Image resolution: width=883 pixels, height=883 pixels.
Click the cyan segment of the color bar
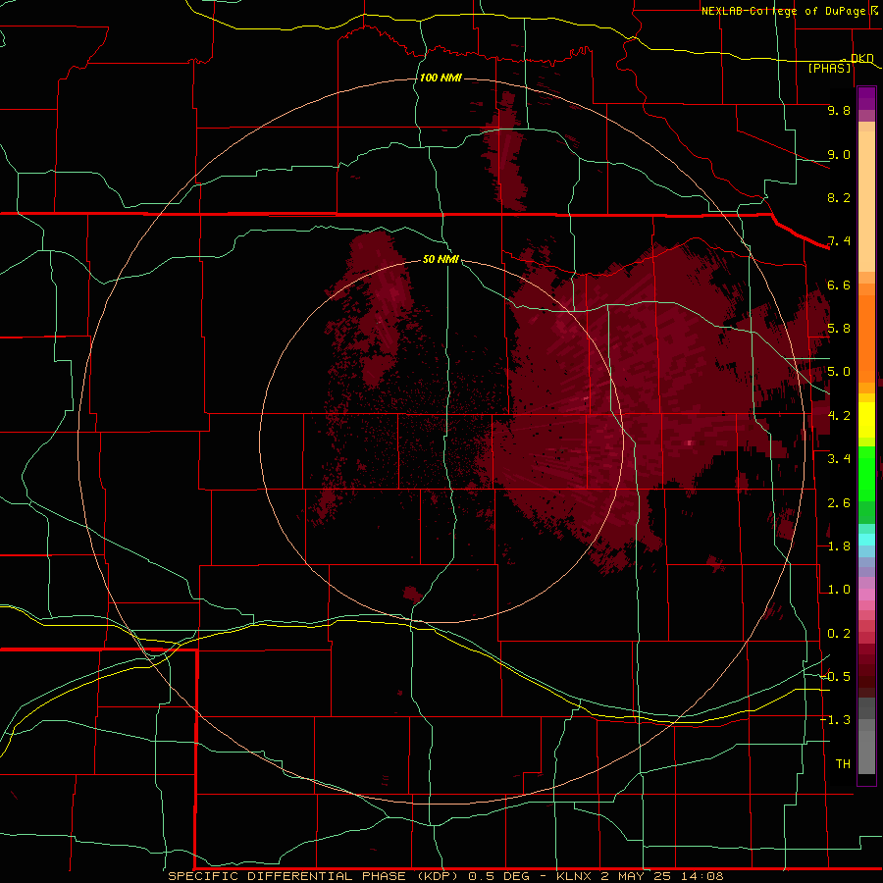866,540
